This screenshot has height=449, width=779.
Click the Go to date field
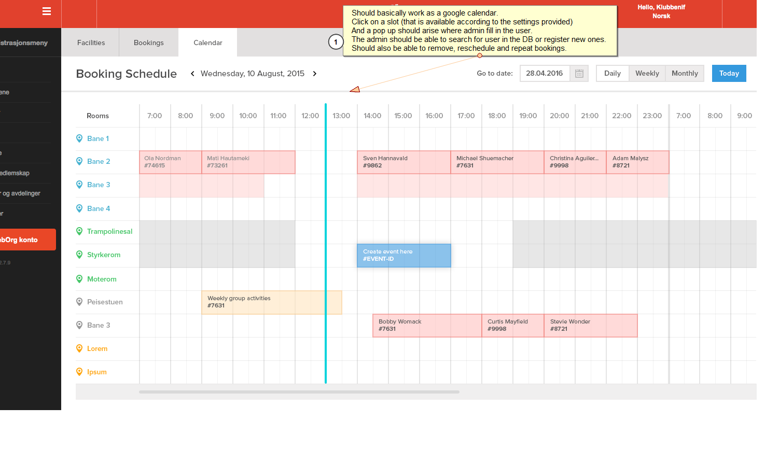(545, 73)
